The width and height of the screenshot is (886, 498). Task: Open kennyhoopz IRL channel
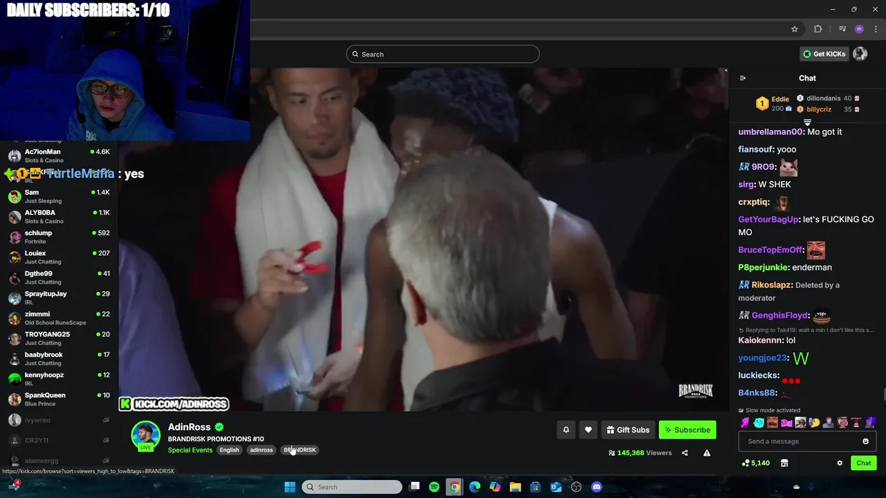click(60, 378)
